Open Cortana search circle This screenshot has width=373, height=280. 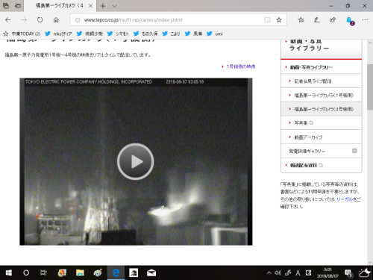pos(26,273)
